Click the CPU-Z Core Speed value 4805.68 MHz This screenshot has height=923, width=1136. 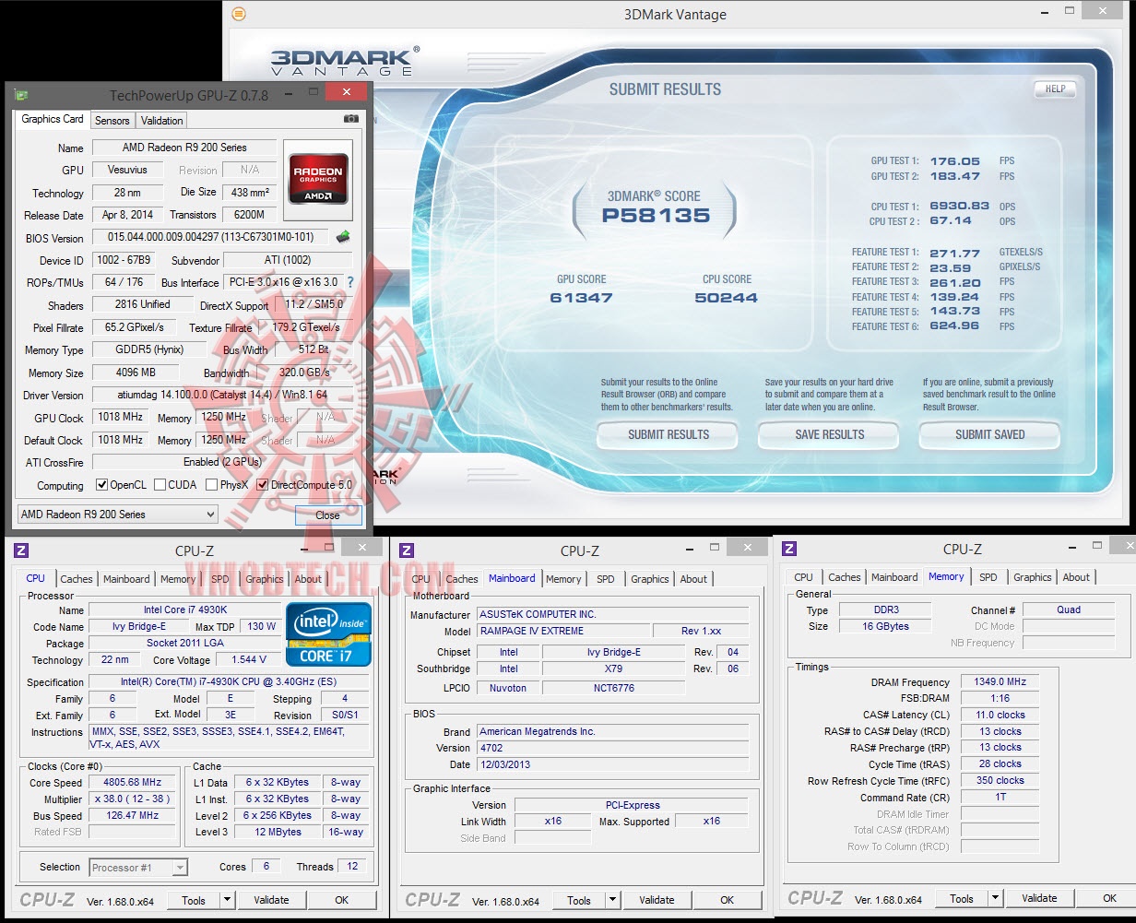click(131, 783)
